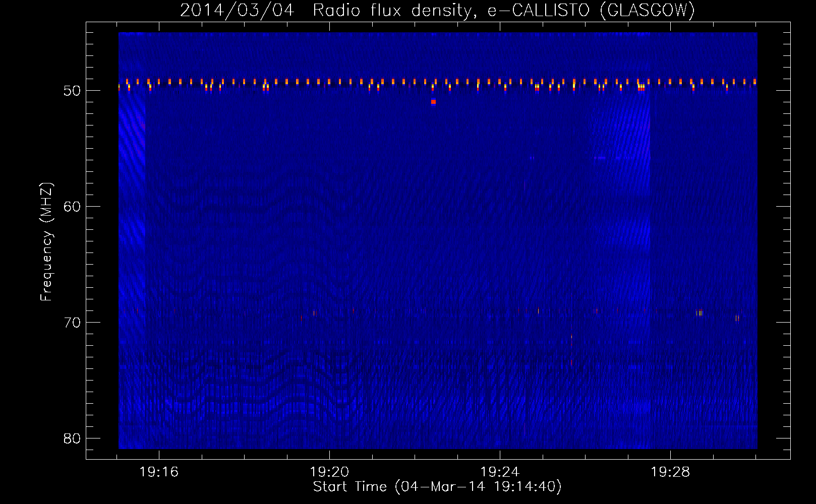The image size is (816, 504).
Task: Click the plot title mentioning e-CALLISTO (GLASGOW)
Action: click(437, 10)
